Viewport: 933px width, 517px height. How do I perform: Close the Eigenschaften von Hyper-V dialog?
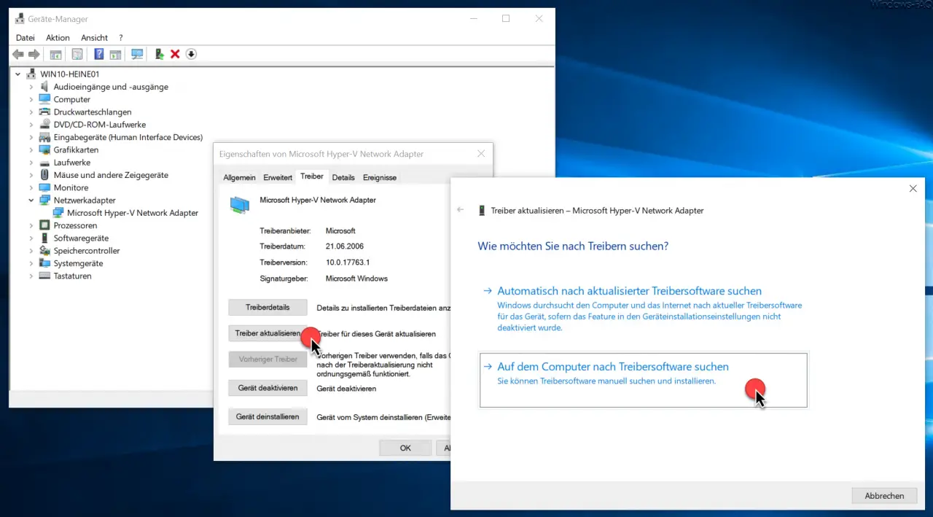(x=480, y=154)
